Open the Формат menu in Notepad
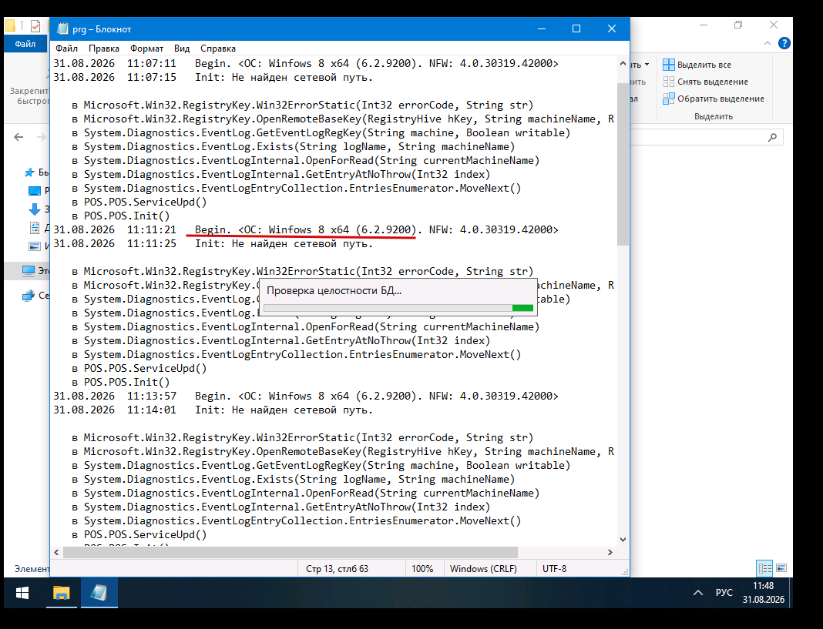823x629 pixels. tap(147, 49)
